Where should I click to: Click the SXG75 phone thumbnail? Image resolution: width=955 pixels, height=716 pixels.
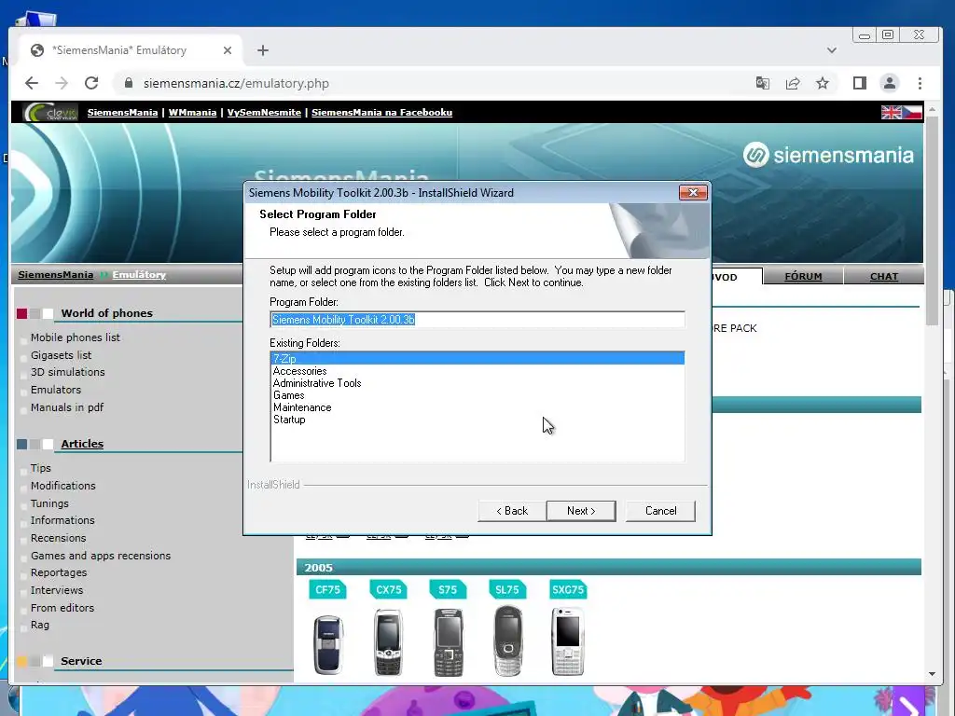568,641
